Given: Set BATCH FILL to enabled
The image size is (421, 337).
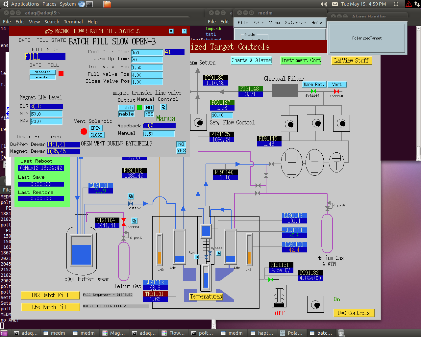Looking at the screenshot, I should (43, 77).
